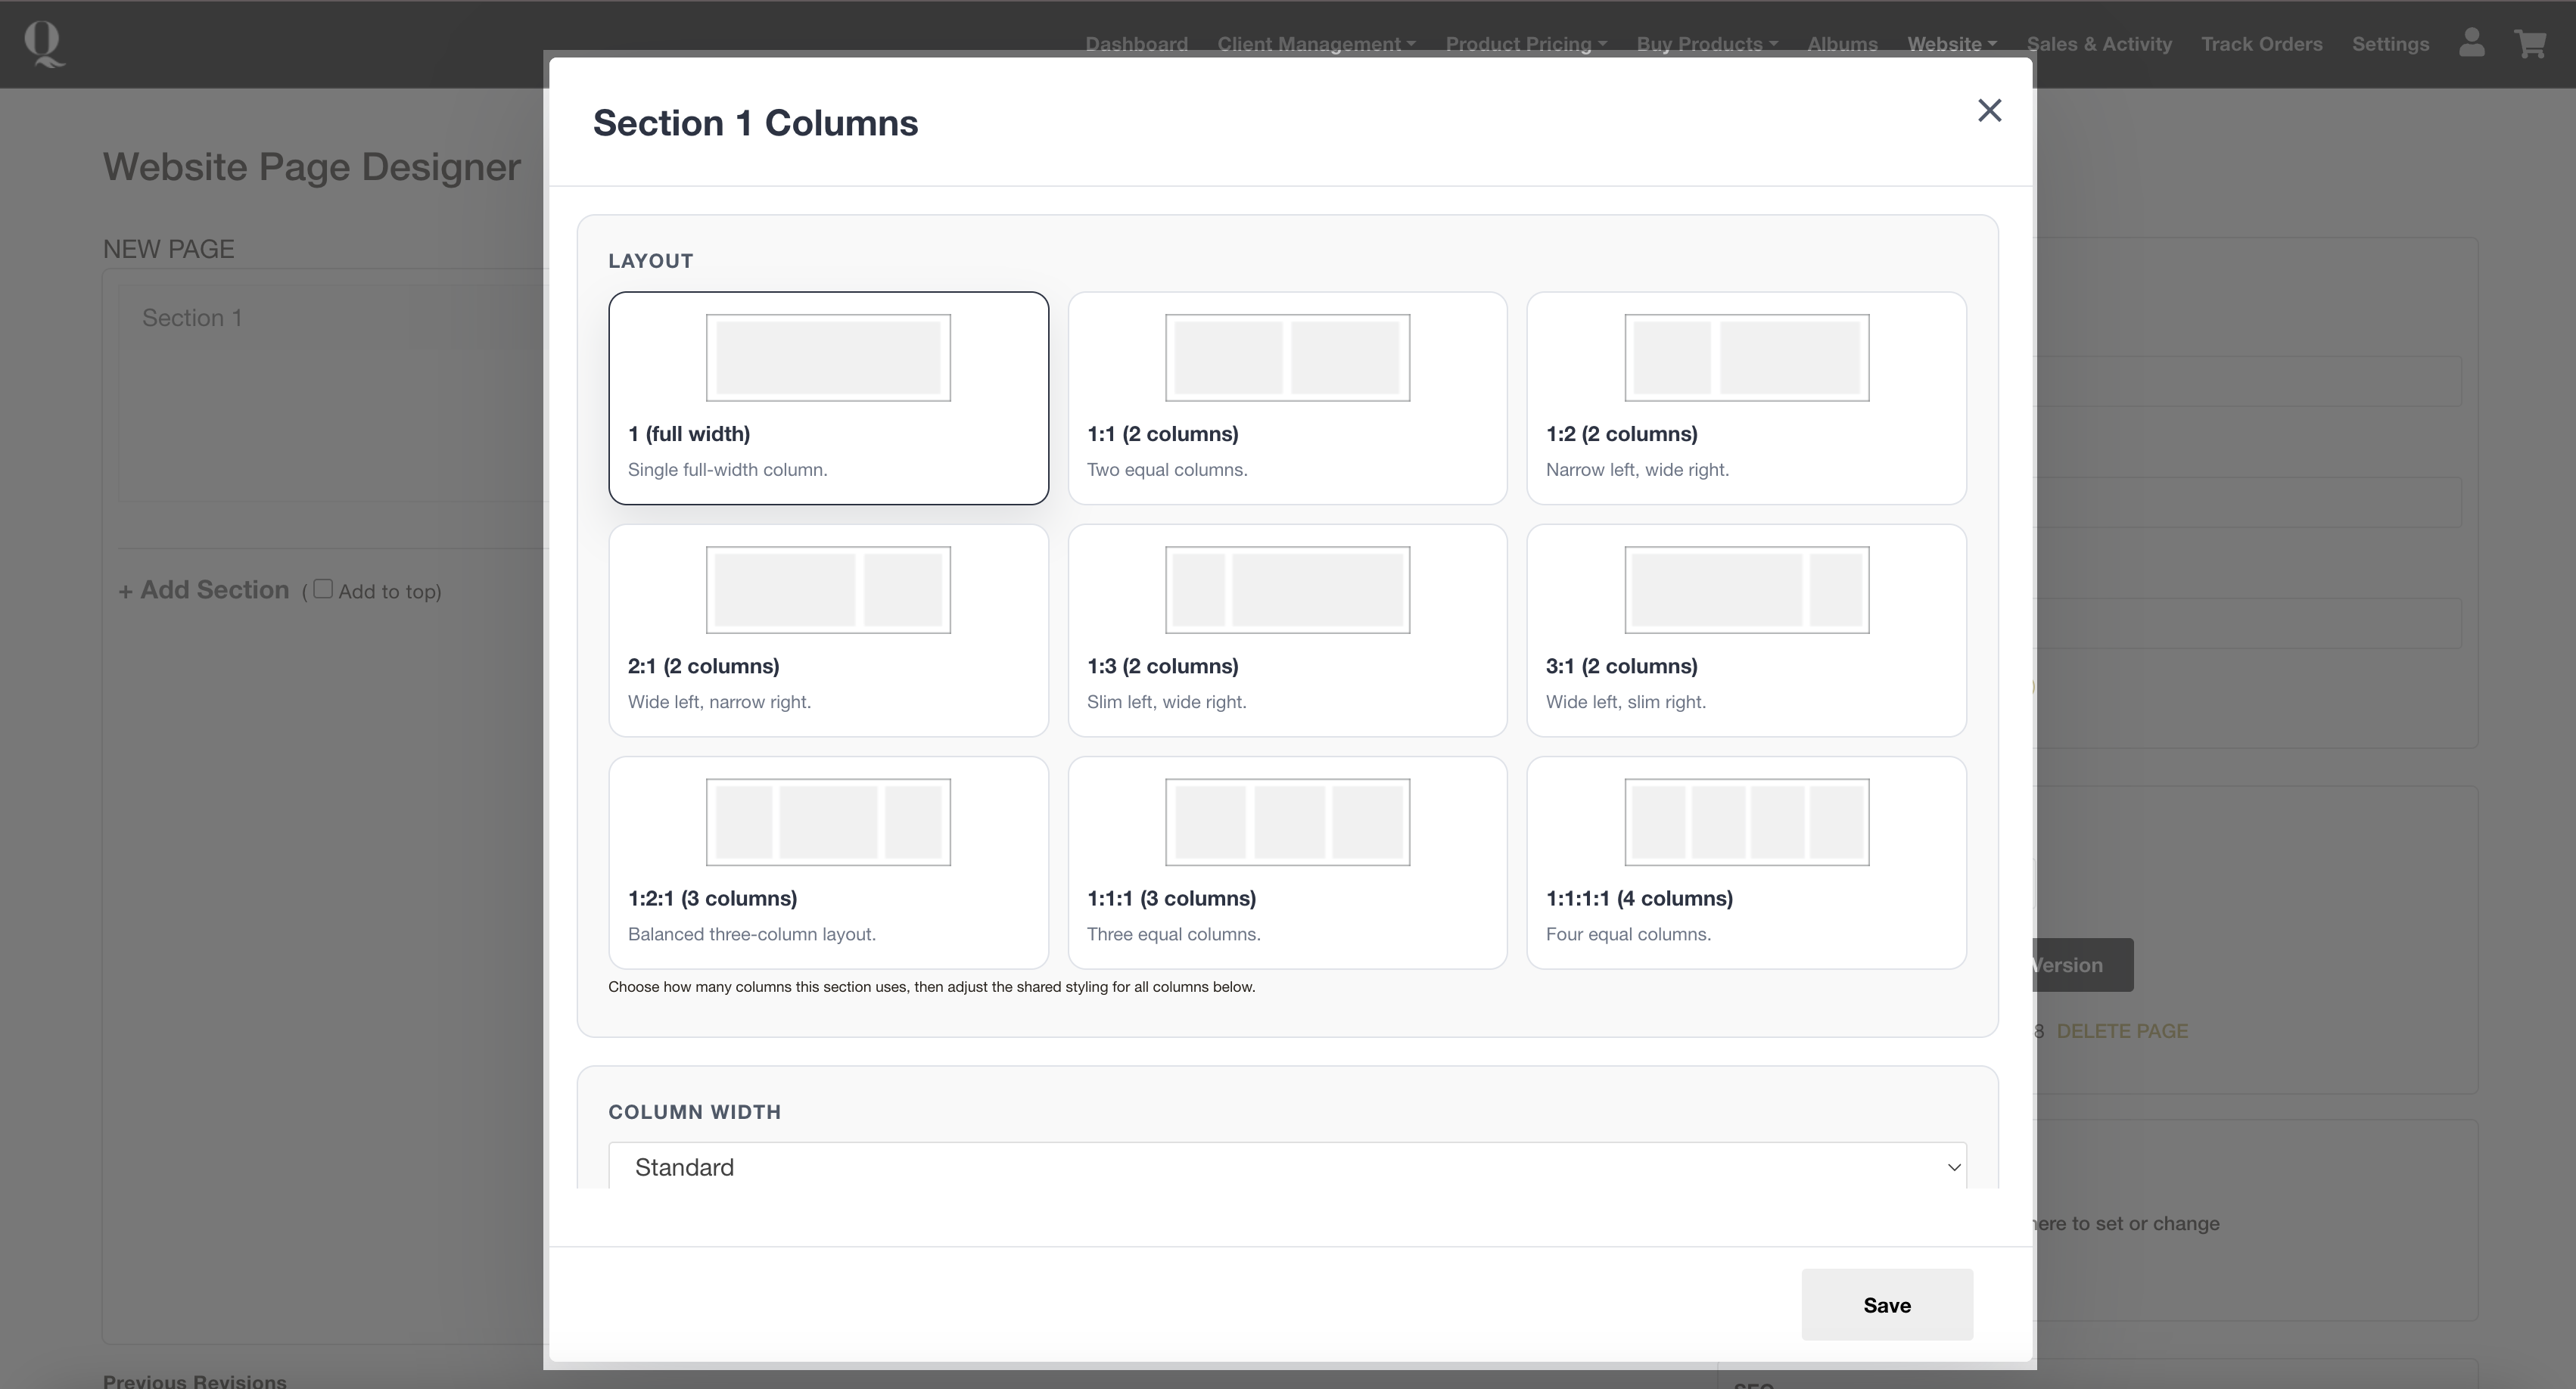Select the 1 full width layout card
The image size is (2576, 1389).
coord(828,398)
